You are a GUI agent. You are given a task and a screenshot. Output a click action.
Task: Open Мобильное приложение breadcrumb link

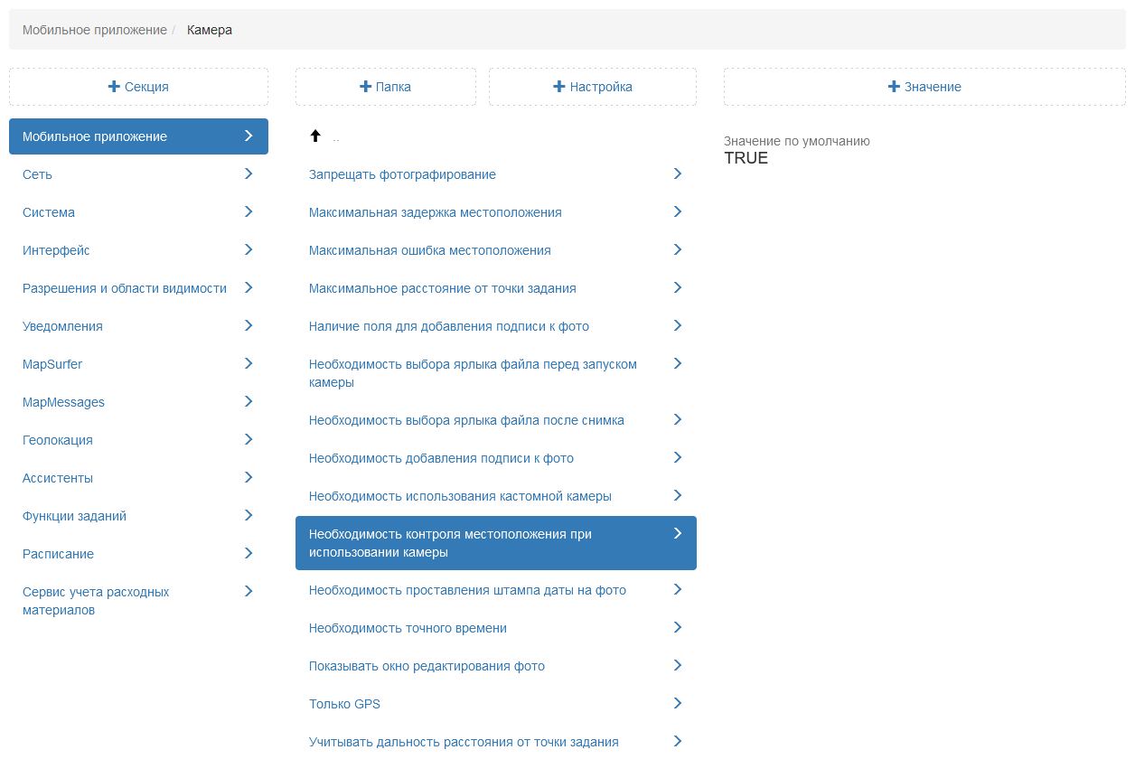click(95, 30)
